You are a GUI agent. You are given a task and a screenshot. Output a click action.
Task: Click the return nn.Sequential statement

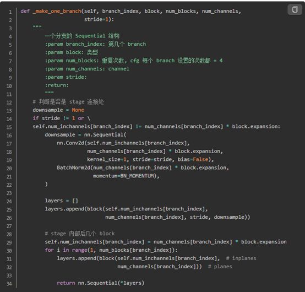(x=101, y=283)
